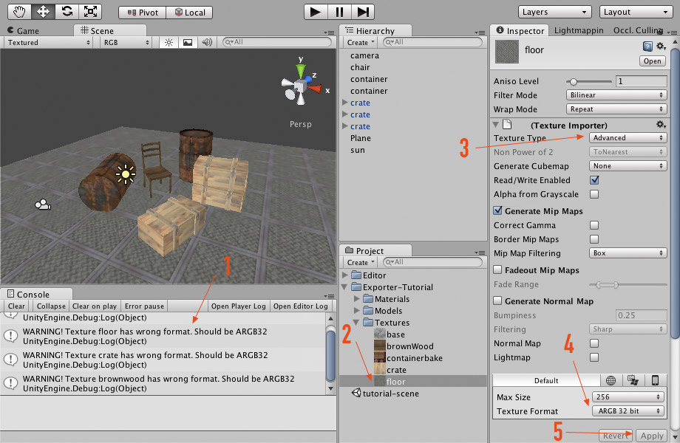
Task: Select the floor texture in the Project panel
Action: point(395,382)
